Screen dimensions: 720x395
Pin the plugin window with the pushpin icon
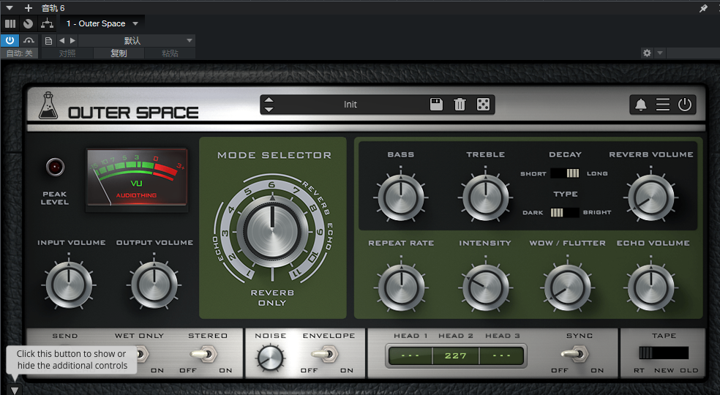[703, 8]
